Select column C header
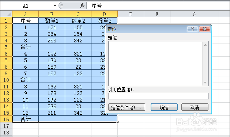This screenshot has width=230, height=137. pos(78,14)
